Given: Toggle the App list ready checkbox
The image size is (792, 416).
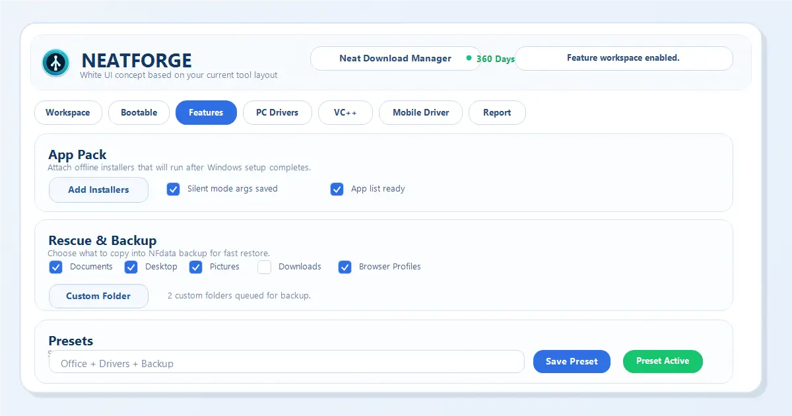Looking at the screenshot, I should point(337,190).
